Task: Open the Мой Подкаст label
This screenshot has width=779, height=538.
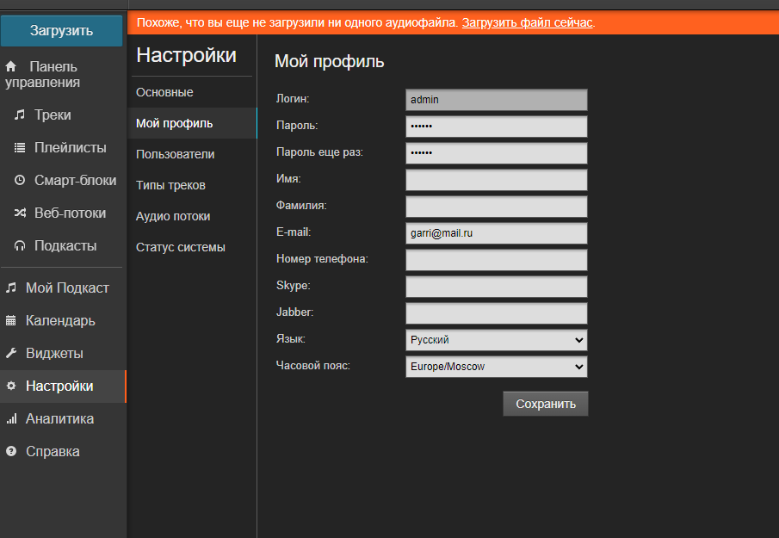Action: click(67, 288)
